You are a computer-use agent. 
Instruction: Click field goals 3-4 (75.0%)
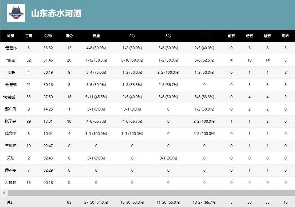96,72
